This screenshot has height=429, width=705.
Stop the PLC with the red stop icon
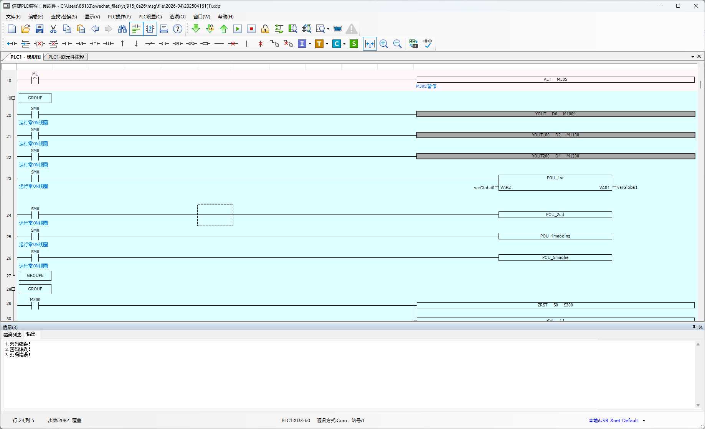[x=251, y=29]
